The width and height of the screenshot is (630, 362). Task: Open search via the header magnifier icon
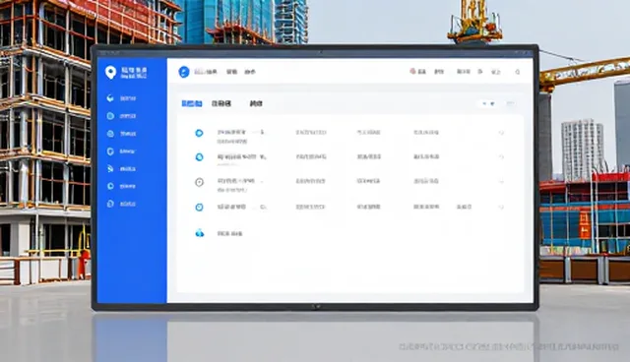(518, 72)
